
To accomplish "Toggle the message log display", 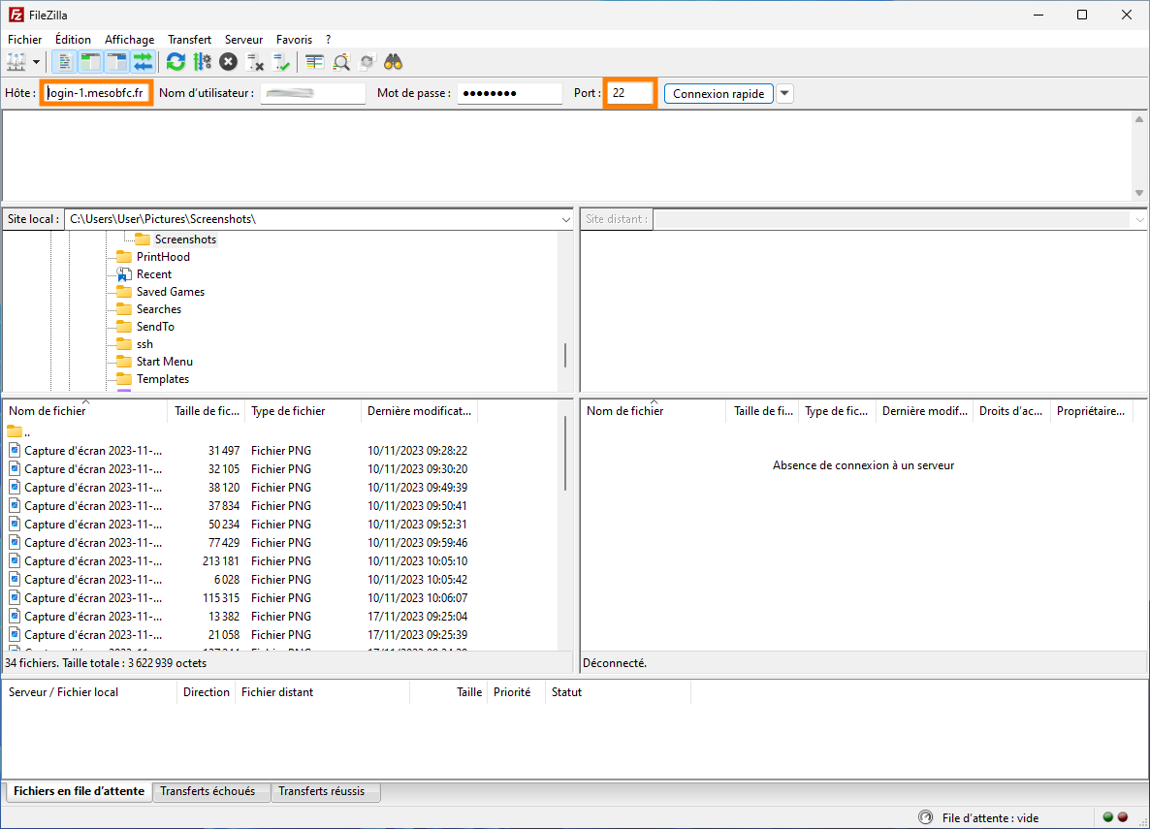I will (64, 61).
